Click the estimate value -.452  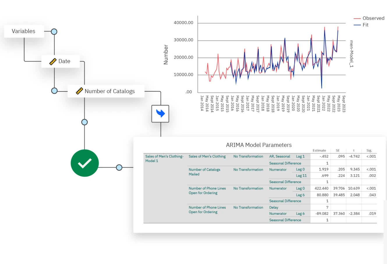[x=324, y=156]
